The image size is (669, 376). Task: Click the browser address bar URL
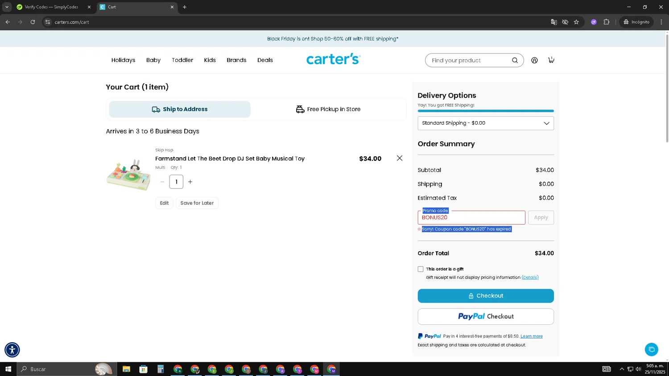point(72,22)
